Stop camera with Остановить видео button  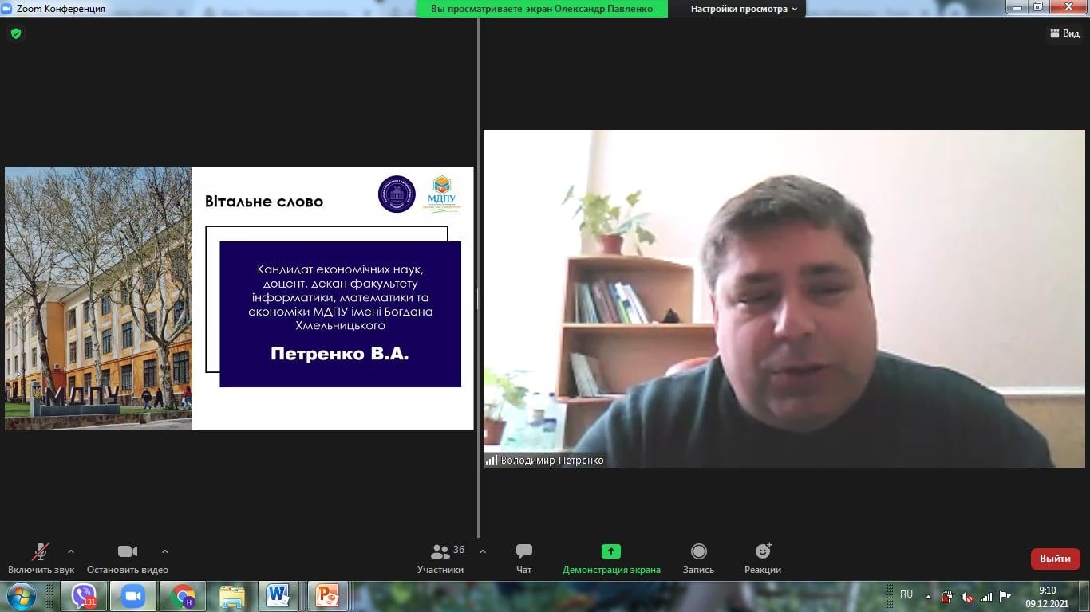tap(128, 558)
